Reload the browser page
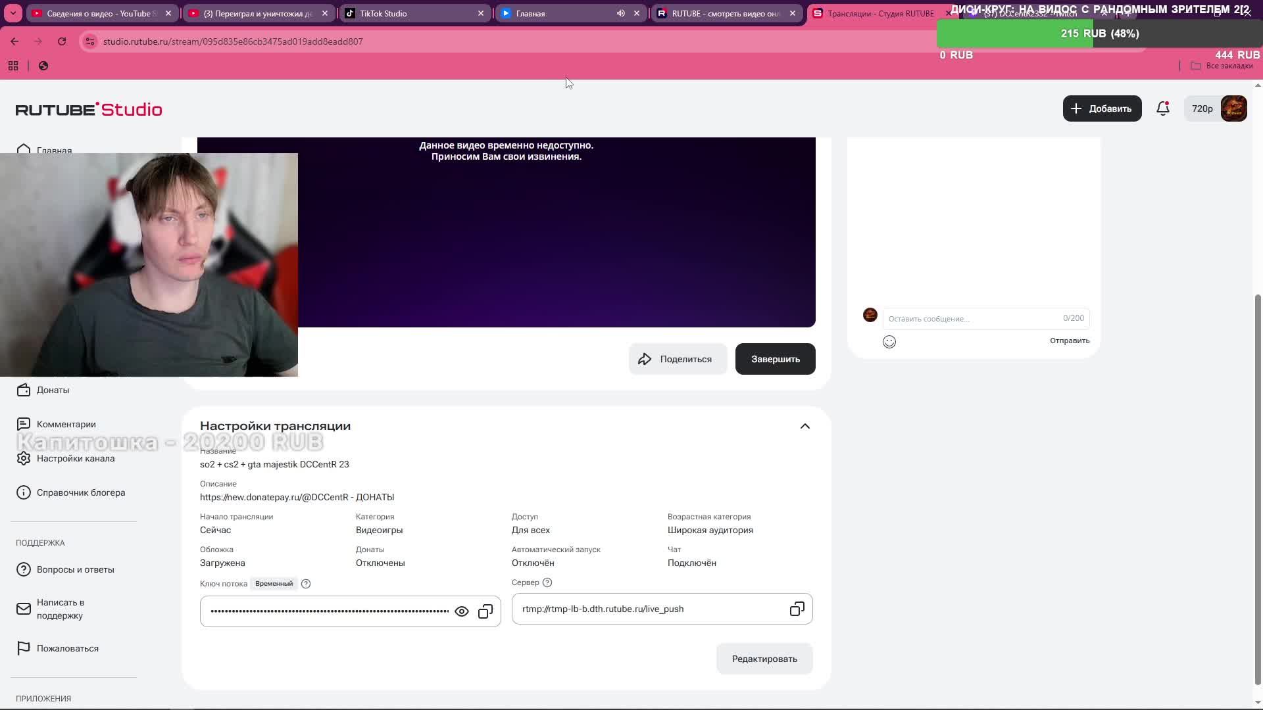The width and height of the screenshot is (1263, 710). click(62, 41)
